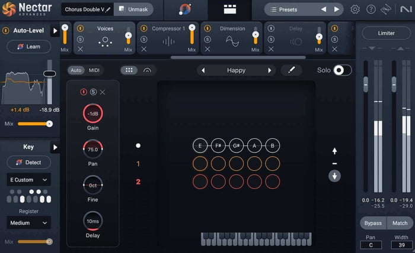415x253 pixels.
Task: Remove the Voices module with X
Action: (x=81, y=49)
